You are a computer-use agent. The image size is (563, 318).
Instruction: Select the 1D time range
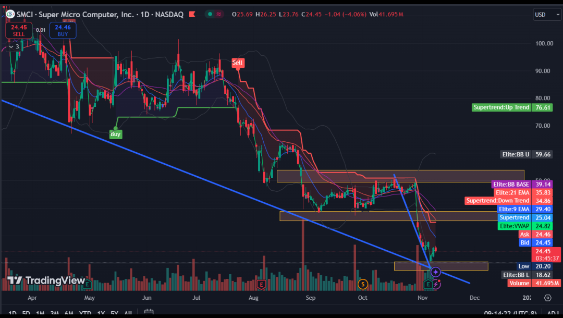(12, 313)
